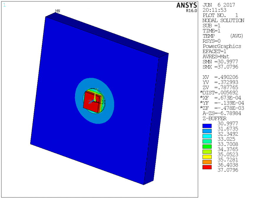Click the SMX =37.0796 text
Screen dimensions: 265x199
[x=220, y=67]
